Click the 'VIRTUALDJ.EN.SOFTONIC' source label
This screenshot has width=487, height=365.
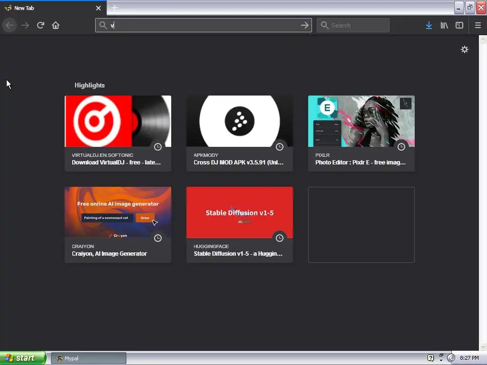(x=103, y=155)
